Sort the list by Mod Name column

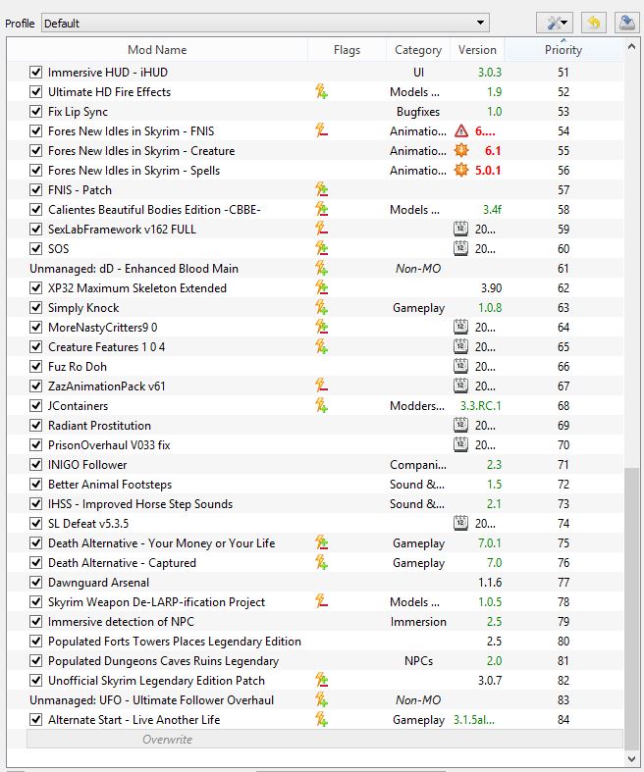pyautogui.click(x=157, y=50)
